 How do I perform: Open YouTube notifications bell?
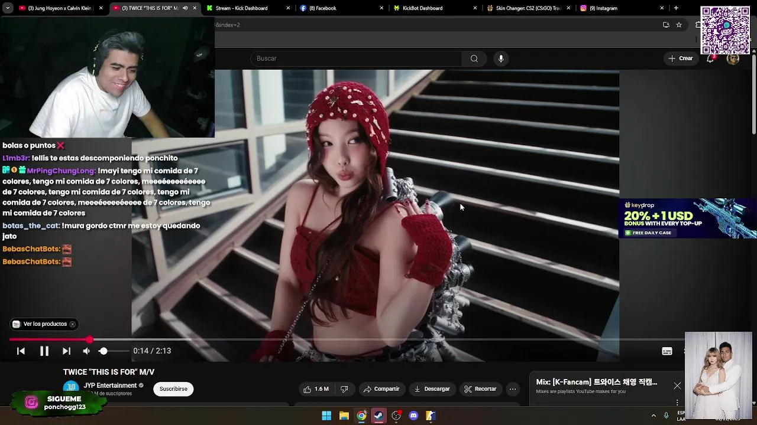pos(710,58)
